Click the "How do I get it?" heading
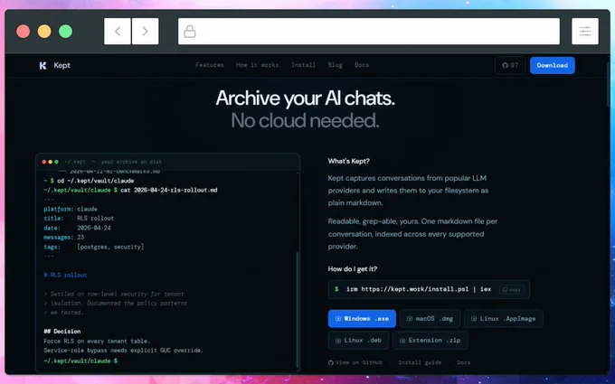Viewport: 615px width, 384px height. (353, 269)
